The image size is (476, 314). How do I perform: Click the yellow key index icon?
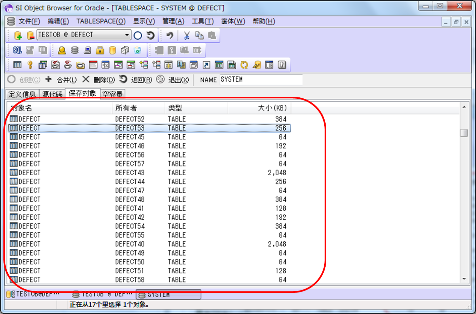[30, 65]
